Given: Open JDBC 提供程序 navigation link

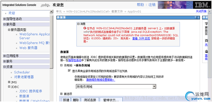Looking at the screenshot, I should pyautogui.click(x=31, y=91).
